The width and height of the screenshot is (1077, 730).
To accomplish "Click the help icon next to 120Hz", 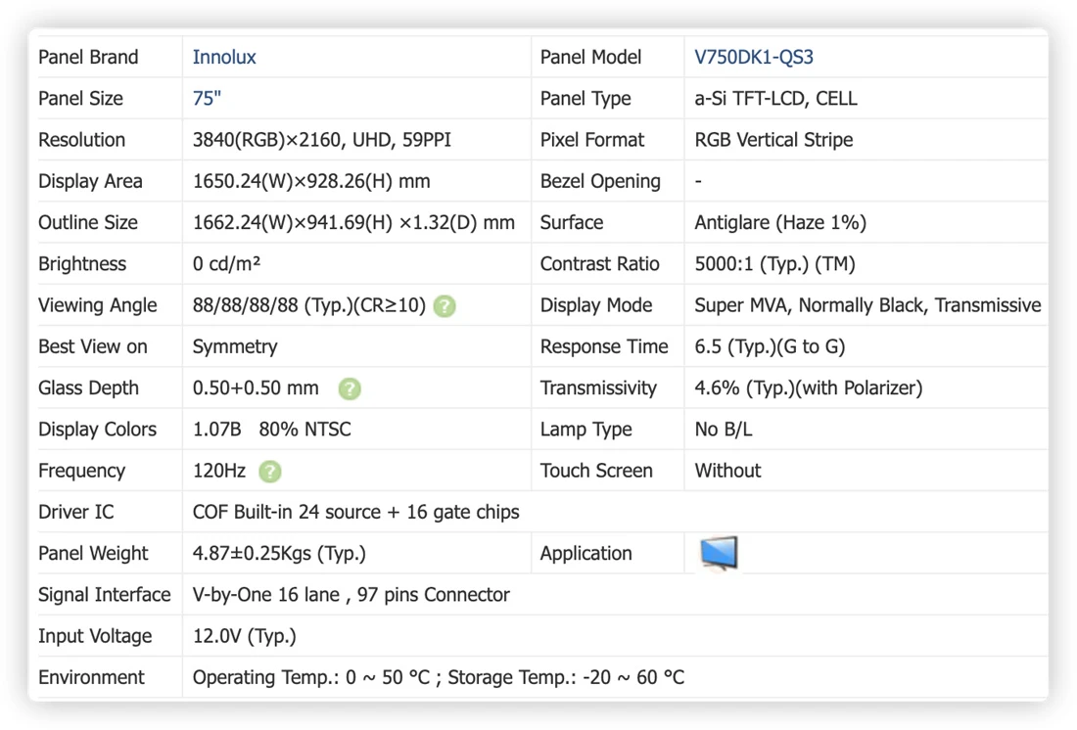I will pos(270,471).
